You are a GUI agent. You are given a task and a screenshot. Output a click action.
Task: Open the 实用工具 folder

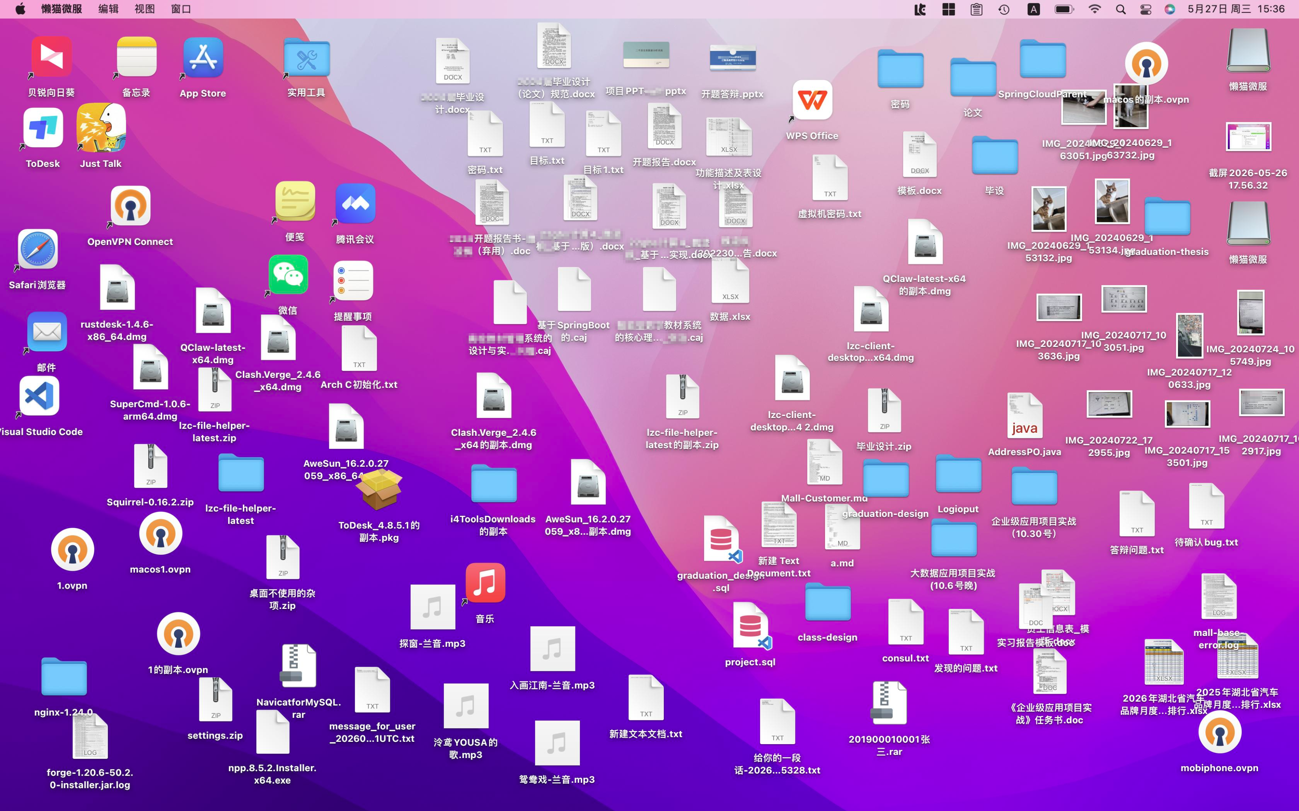coord(306,57)
